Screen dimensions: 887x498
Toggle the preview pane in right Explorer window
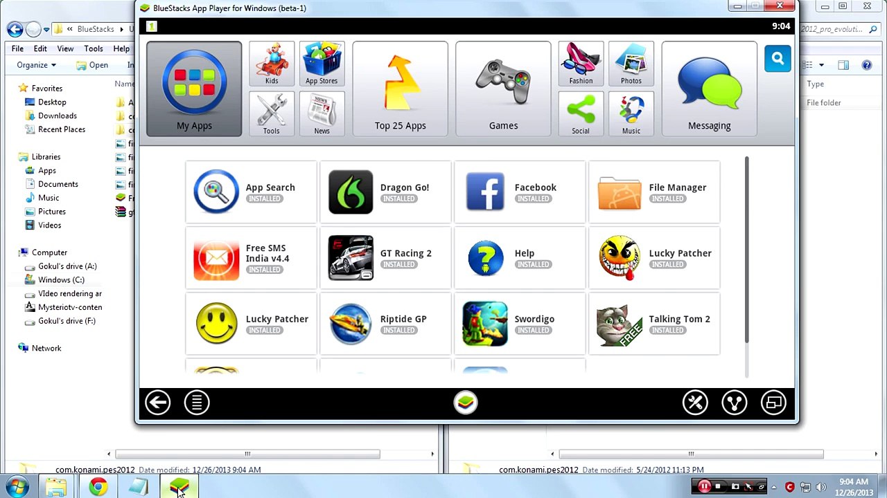click(x=843, y=65)
